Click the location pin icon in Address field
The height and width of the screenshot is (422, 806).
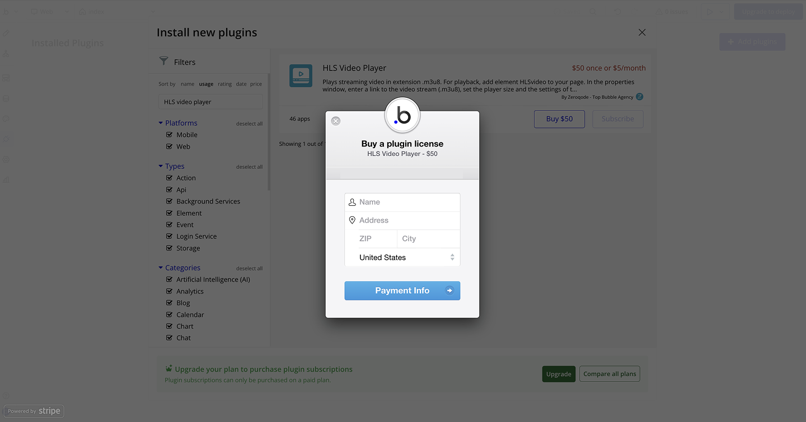click(x=352, y=220)
